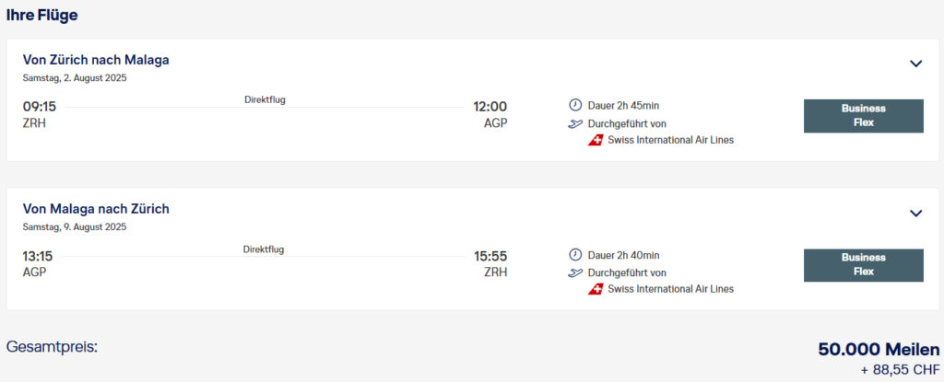Click the Dauer 2h 45min duration text
The width and height of the screenshot is (944, 382).
623,106
